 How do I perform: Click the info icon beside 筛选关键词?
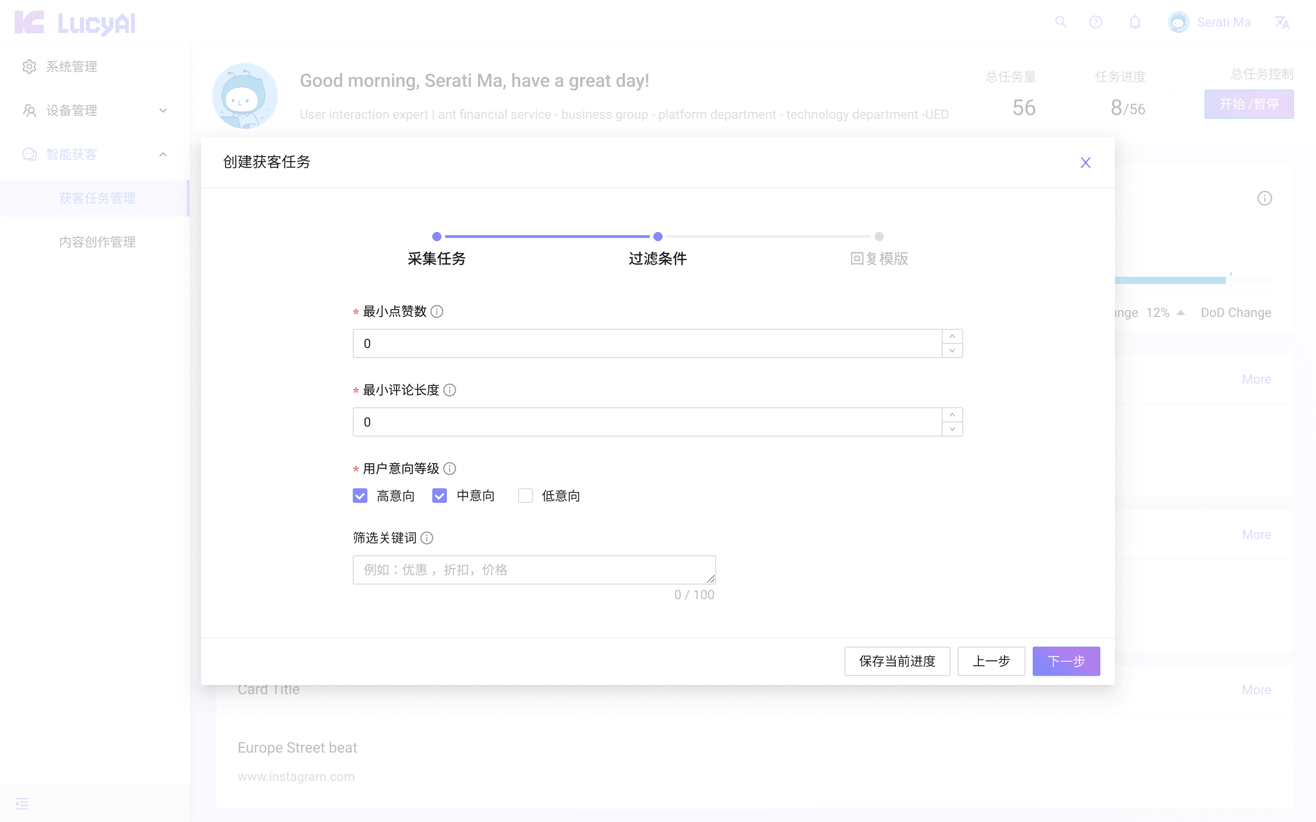427,538
